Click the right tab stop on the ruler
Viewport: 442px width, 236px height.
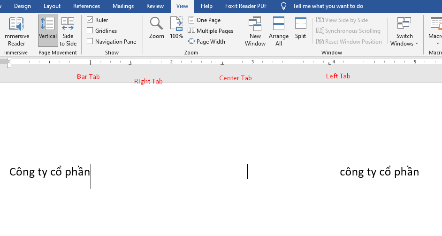click(130, 64)
